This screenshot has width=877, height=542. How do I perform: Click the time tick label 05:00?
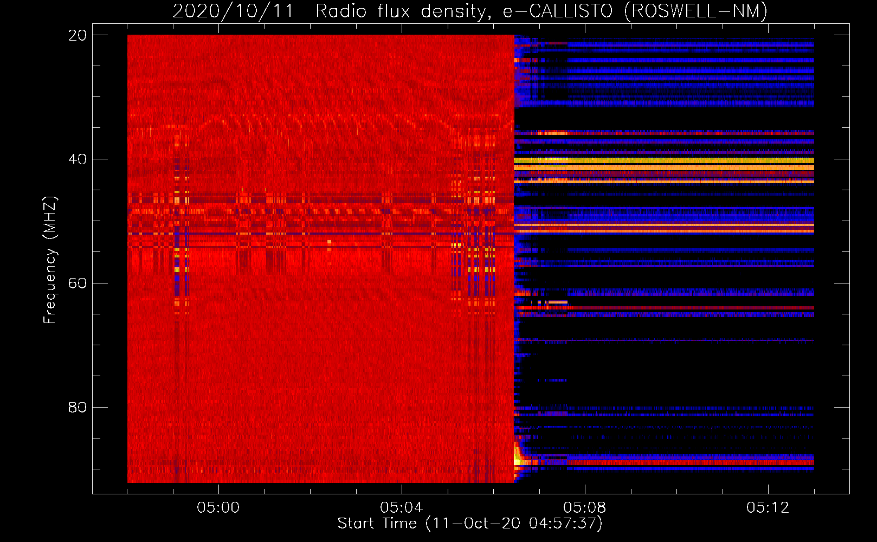[x=218, y=508]
